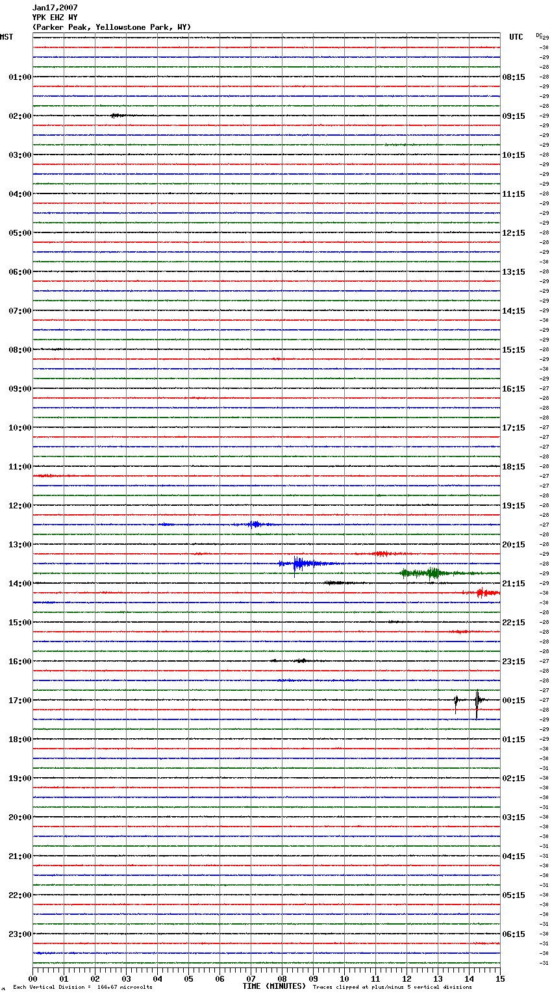Click the 12:00 MST time label

click(x=20, y=506)
